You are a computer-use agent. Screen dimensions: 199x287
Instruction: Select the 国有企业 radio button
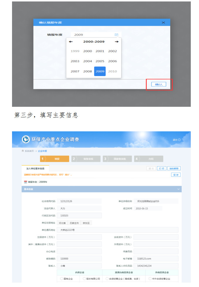pos(62,279)
